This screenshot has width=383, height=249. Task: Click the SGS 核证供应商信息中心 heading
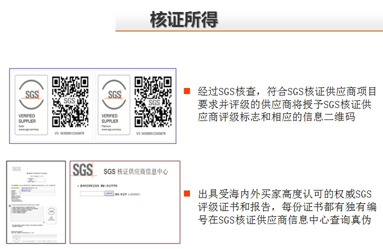pyautogui.click(x=136, y=171)
